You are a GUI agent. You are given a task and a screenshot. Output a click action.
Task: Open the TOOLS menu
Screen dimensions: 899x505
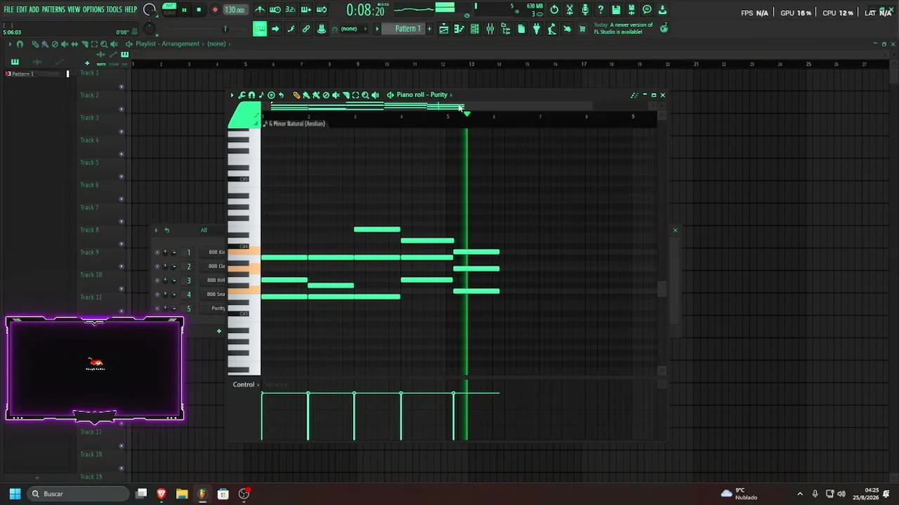[114, 10]
